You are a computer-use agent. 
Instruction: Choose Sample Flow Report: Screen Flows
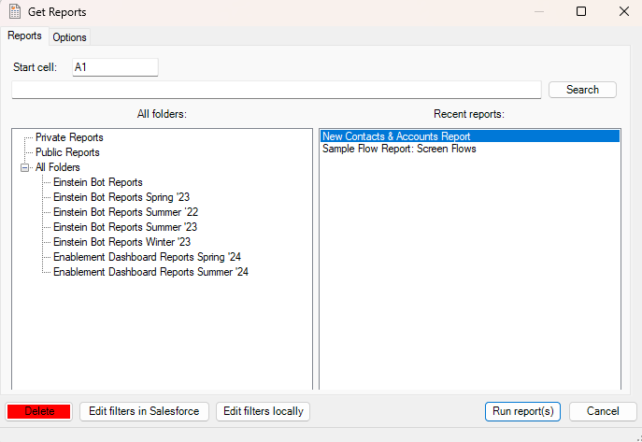[399, 149]
